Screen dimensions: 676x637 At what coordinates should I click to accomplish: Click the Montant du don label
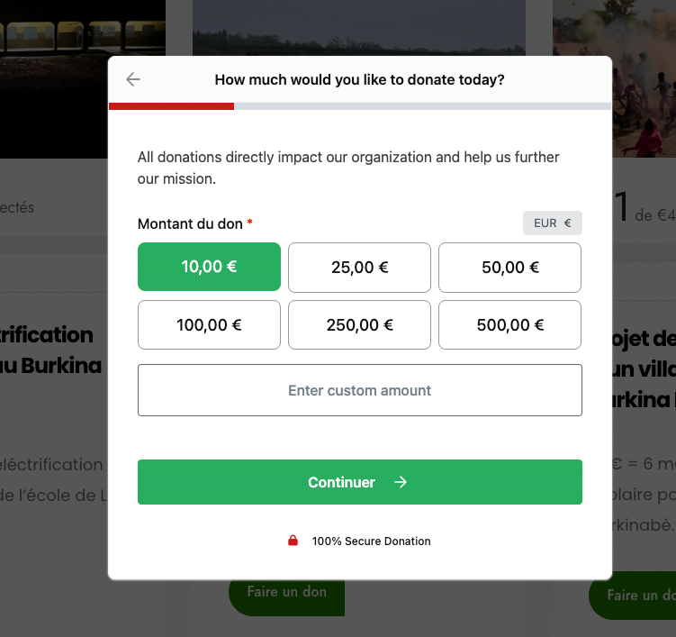(x=190, y=223)
